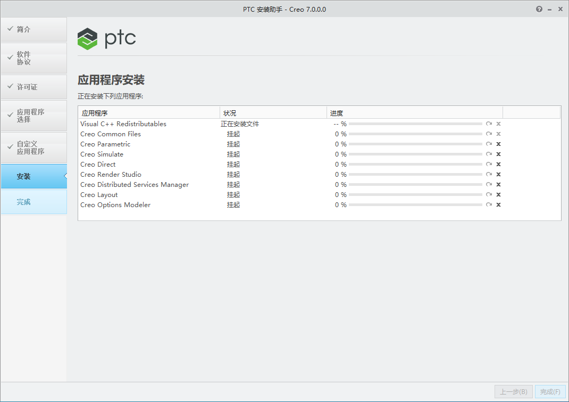Select the 完成 sidebar step
This screenshot has height=402, width=569.
[x=34, y=202]
